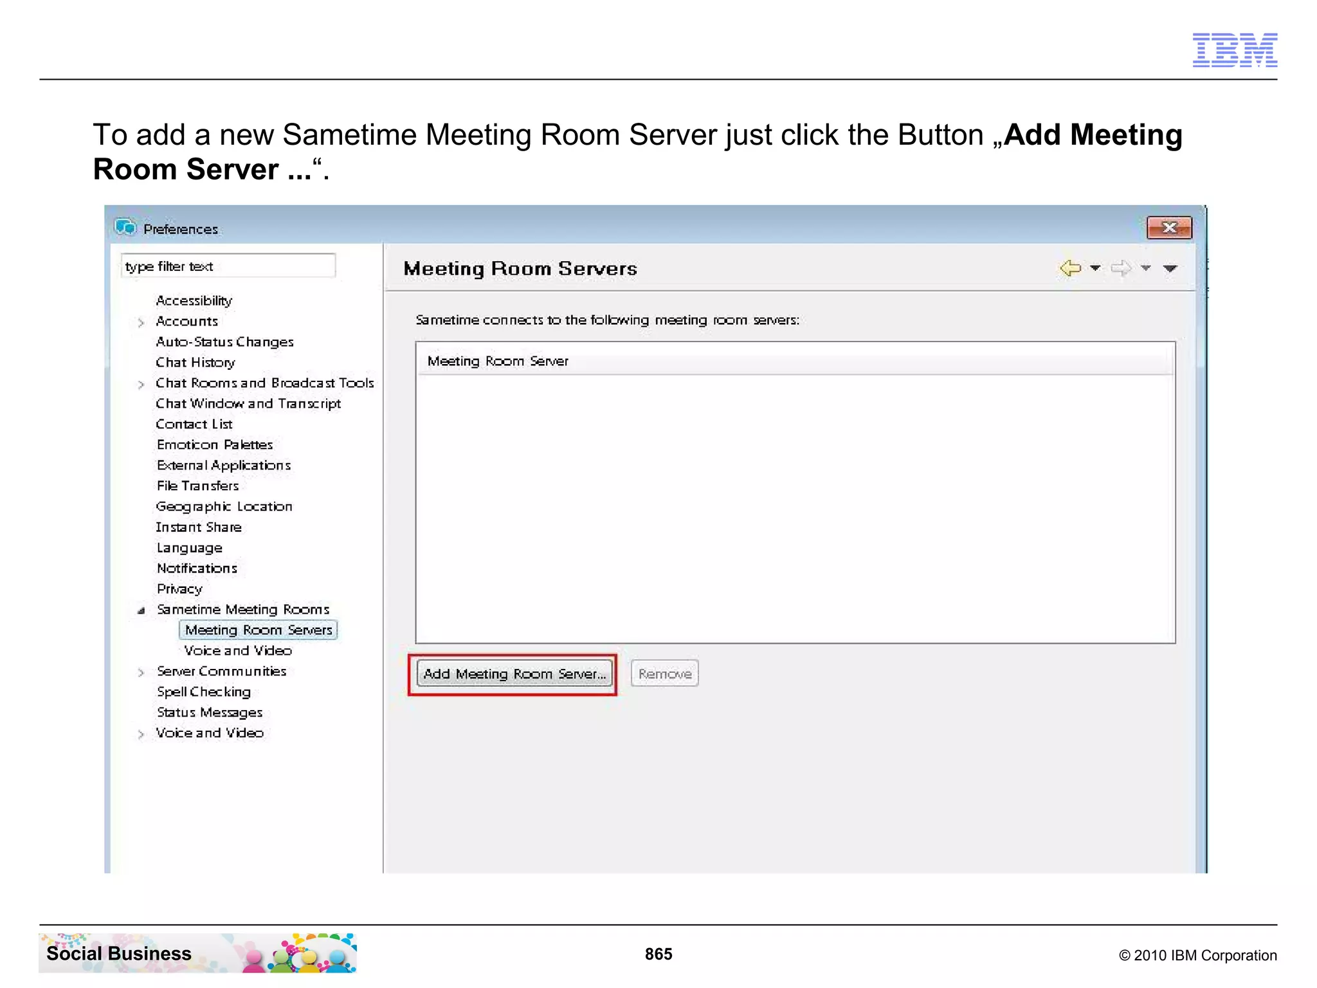Click the Add Meeting Room Server button
Viewport: 1317px width, 988px height.
[x=514, y=673]
